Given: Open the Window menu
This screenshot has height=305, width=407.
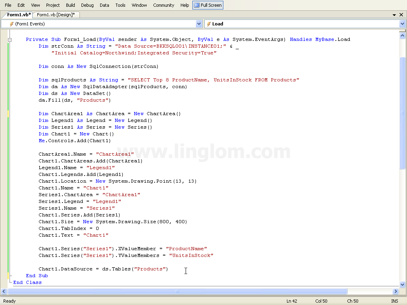Looking at the screenshot, I should (x=139, y=5).
